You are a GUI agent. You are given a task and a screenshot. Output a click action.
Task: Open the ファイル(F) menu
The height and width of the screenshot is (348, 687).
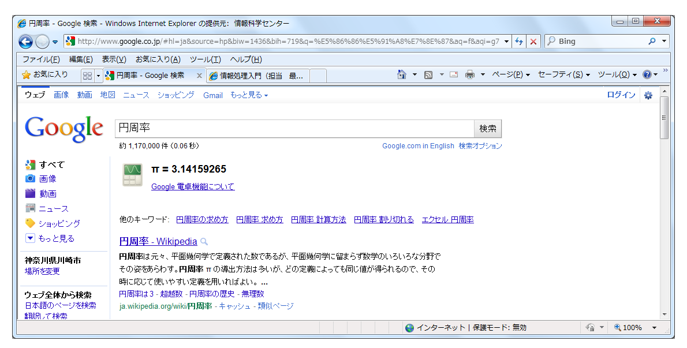[x=41, y=59]
